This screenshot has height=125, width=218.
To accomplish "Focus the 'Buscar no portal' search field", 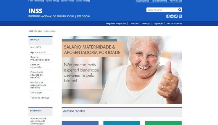I will point(162,10).
